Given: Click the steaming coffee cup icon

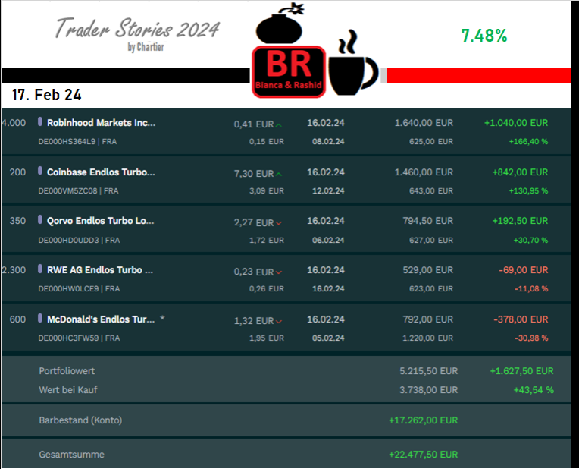Looking at the screenshot, I should tap(353, 62).
